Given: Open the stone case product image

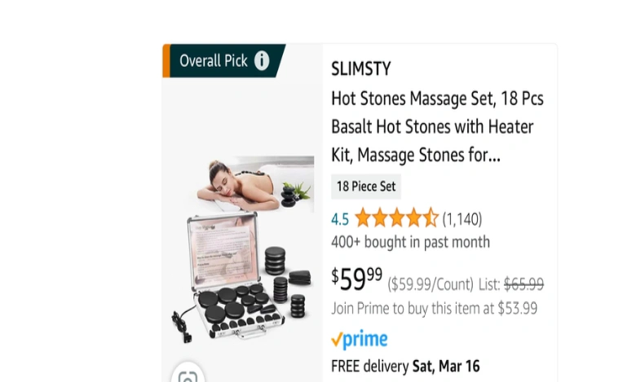Looking at the screenshot, I should coord(242,278).
